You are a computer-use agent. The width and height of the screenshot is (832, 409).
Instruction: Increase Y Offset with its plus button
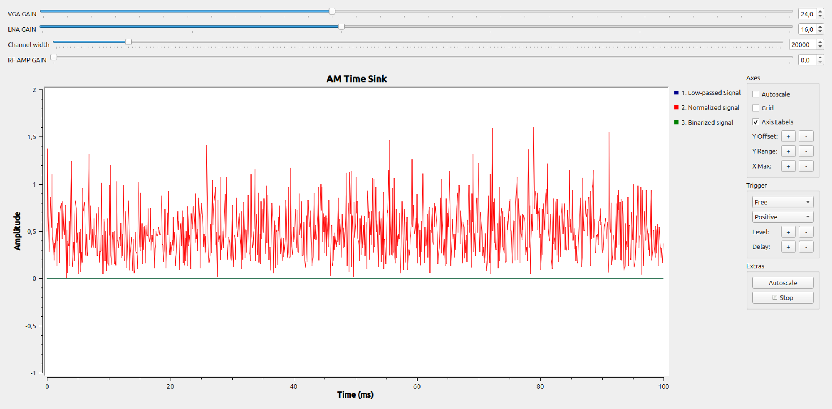click(788, 136)
